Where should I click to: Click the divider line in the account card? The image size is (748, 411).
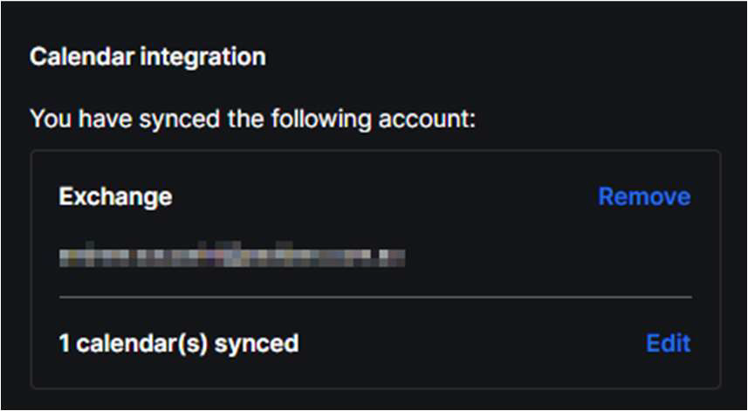pos(375,298)
